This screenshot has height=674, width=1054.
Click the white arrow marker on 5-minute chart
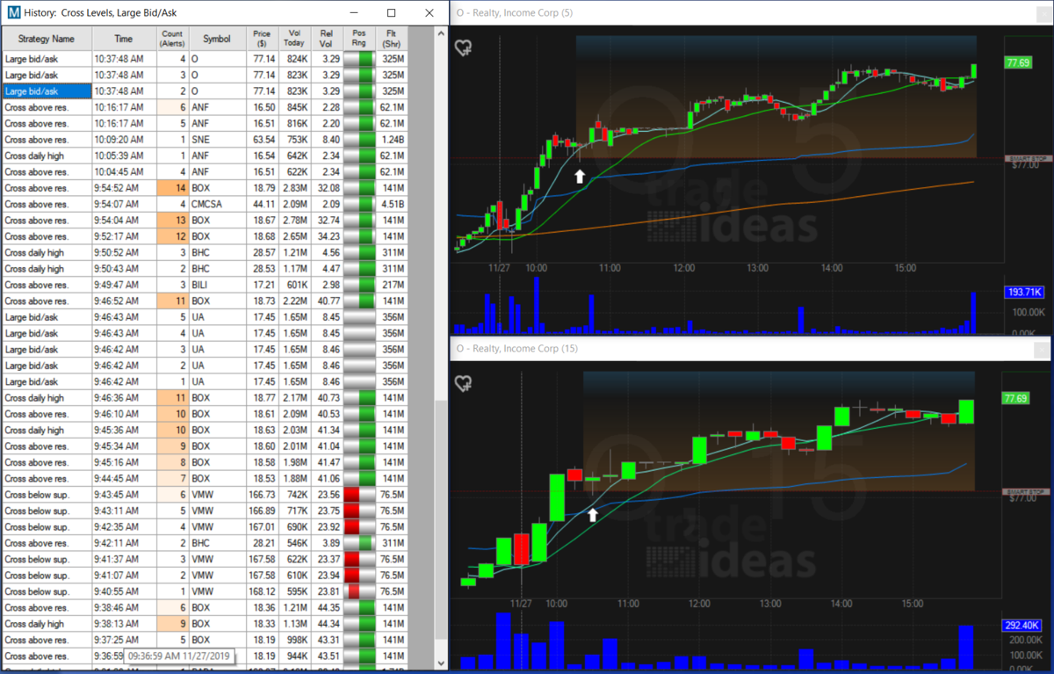[579, 177]
